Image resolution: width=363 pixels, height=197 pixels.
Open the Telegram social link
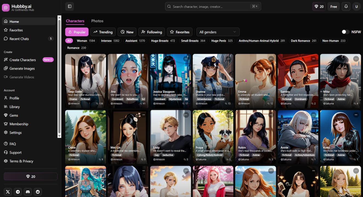18,192
